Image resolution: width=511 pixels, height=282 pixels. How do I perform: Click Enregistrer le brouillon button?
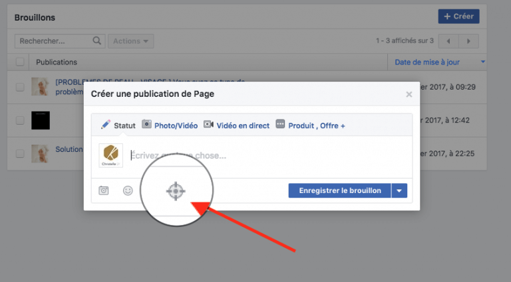point(340,190)
